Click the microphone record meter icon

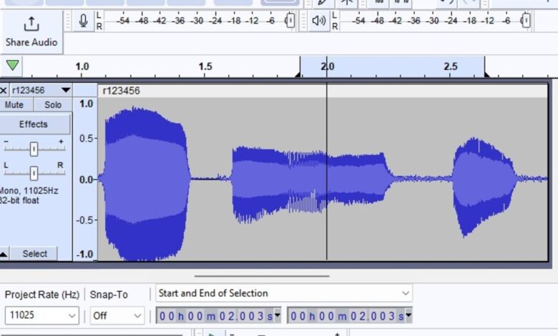tap(83, 21)
